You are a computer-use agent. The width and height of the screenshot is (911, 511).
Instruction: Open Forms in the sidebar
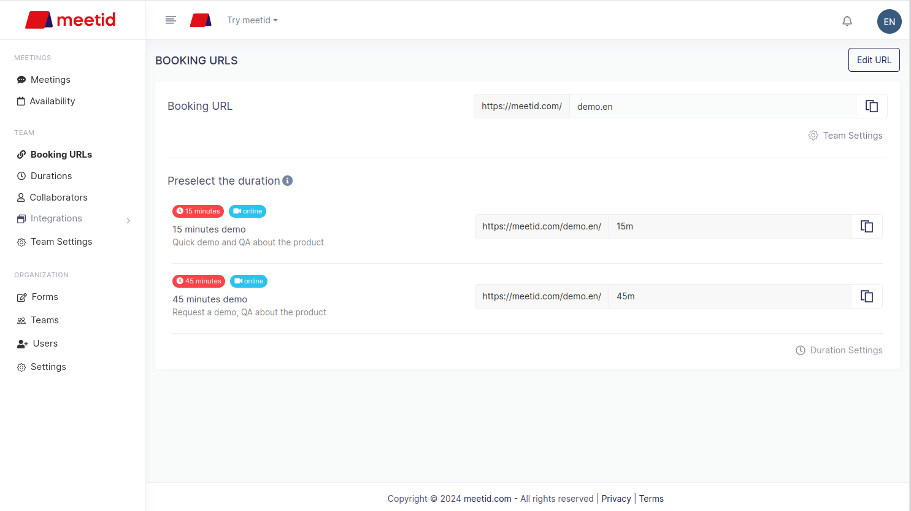[37, 297]
